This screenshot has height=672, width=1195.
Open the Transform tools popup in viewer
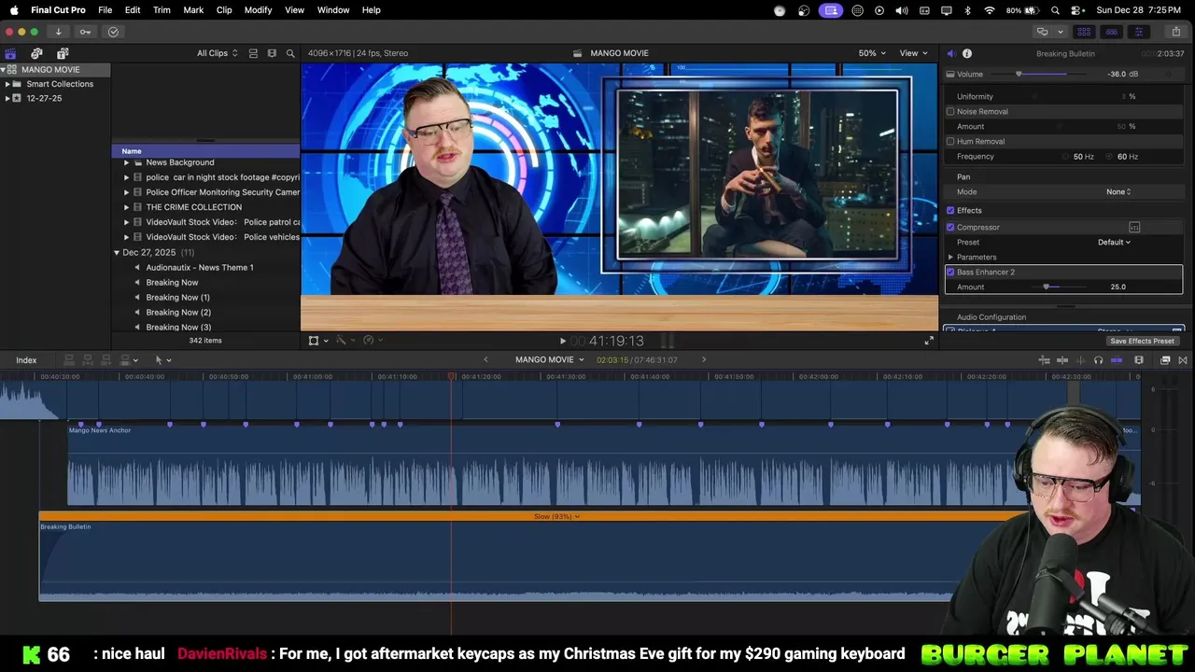click(x=317, y=341)
